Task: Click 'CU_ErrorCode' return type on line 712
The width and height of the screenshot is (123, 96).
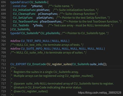Action: click(36, 64)
